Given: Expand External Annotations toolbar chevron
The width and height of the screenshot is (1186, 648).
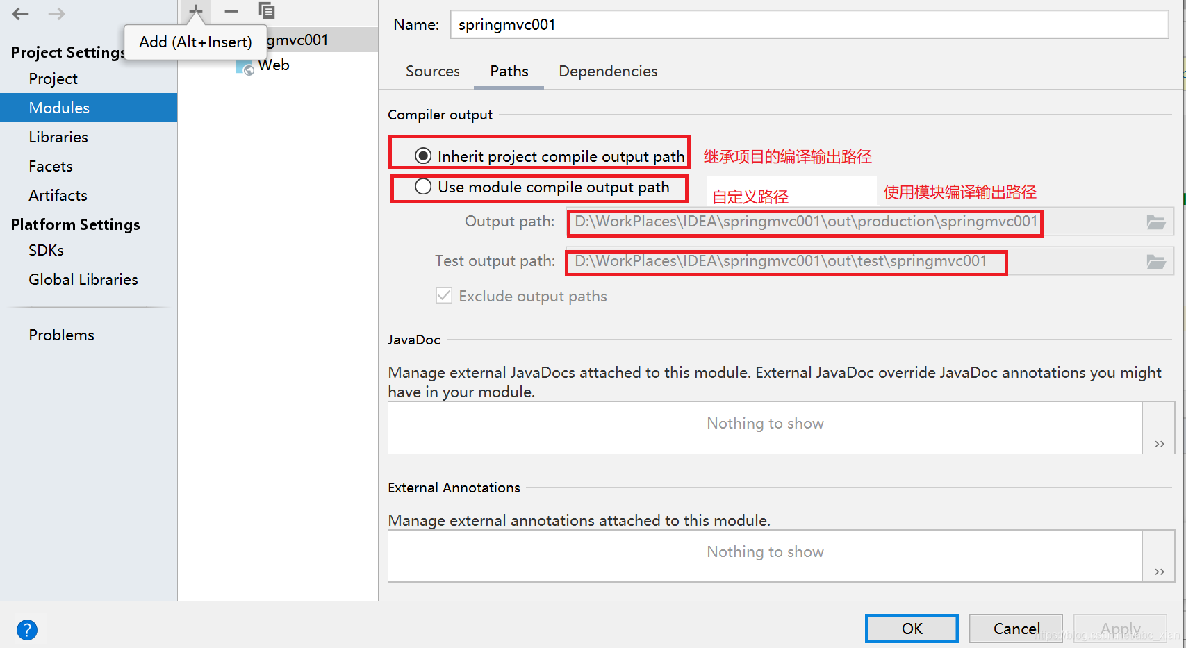Looking at the screenshot, I should pos(1159,572).
